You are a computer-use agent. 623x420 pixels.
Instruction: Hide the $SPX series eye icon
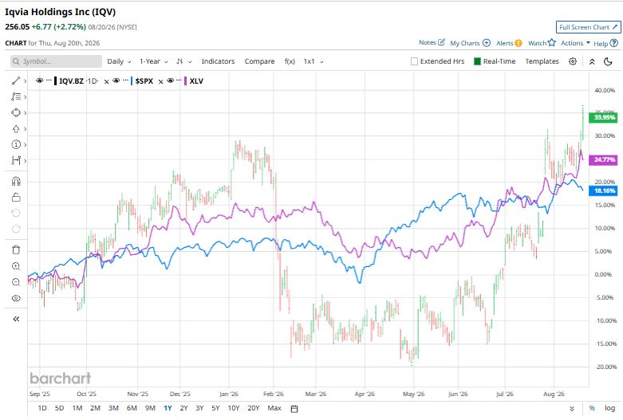116,80
